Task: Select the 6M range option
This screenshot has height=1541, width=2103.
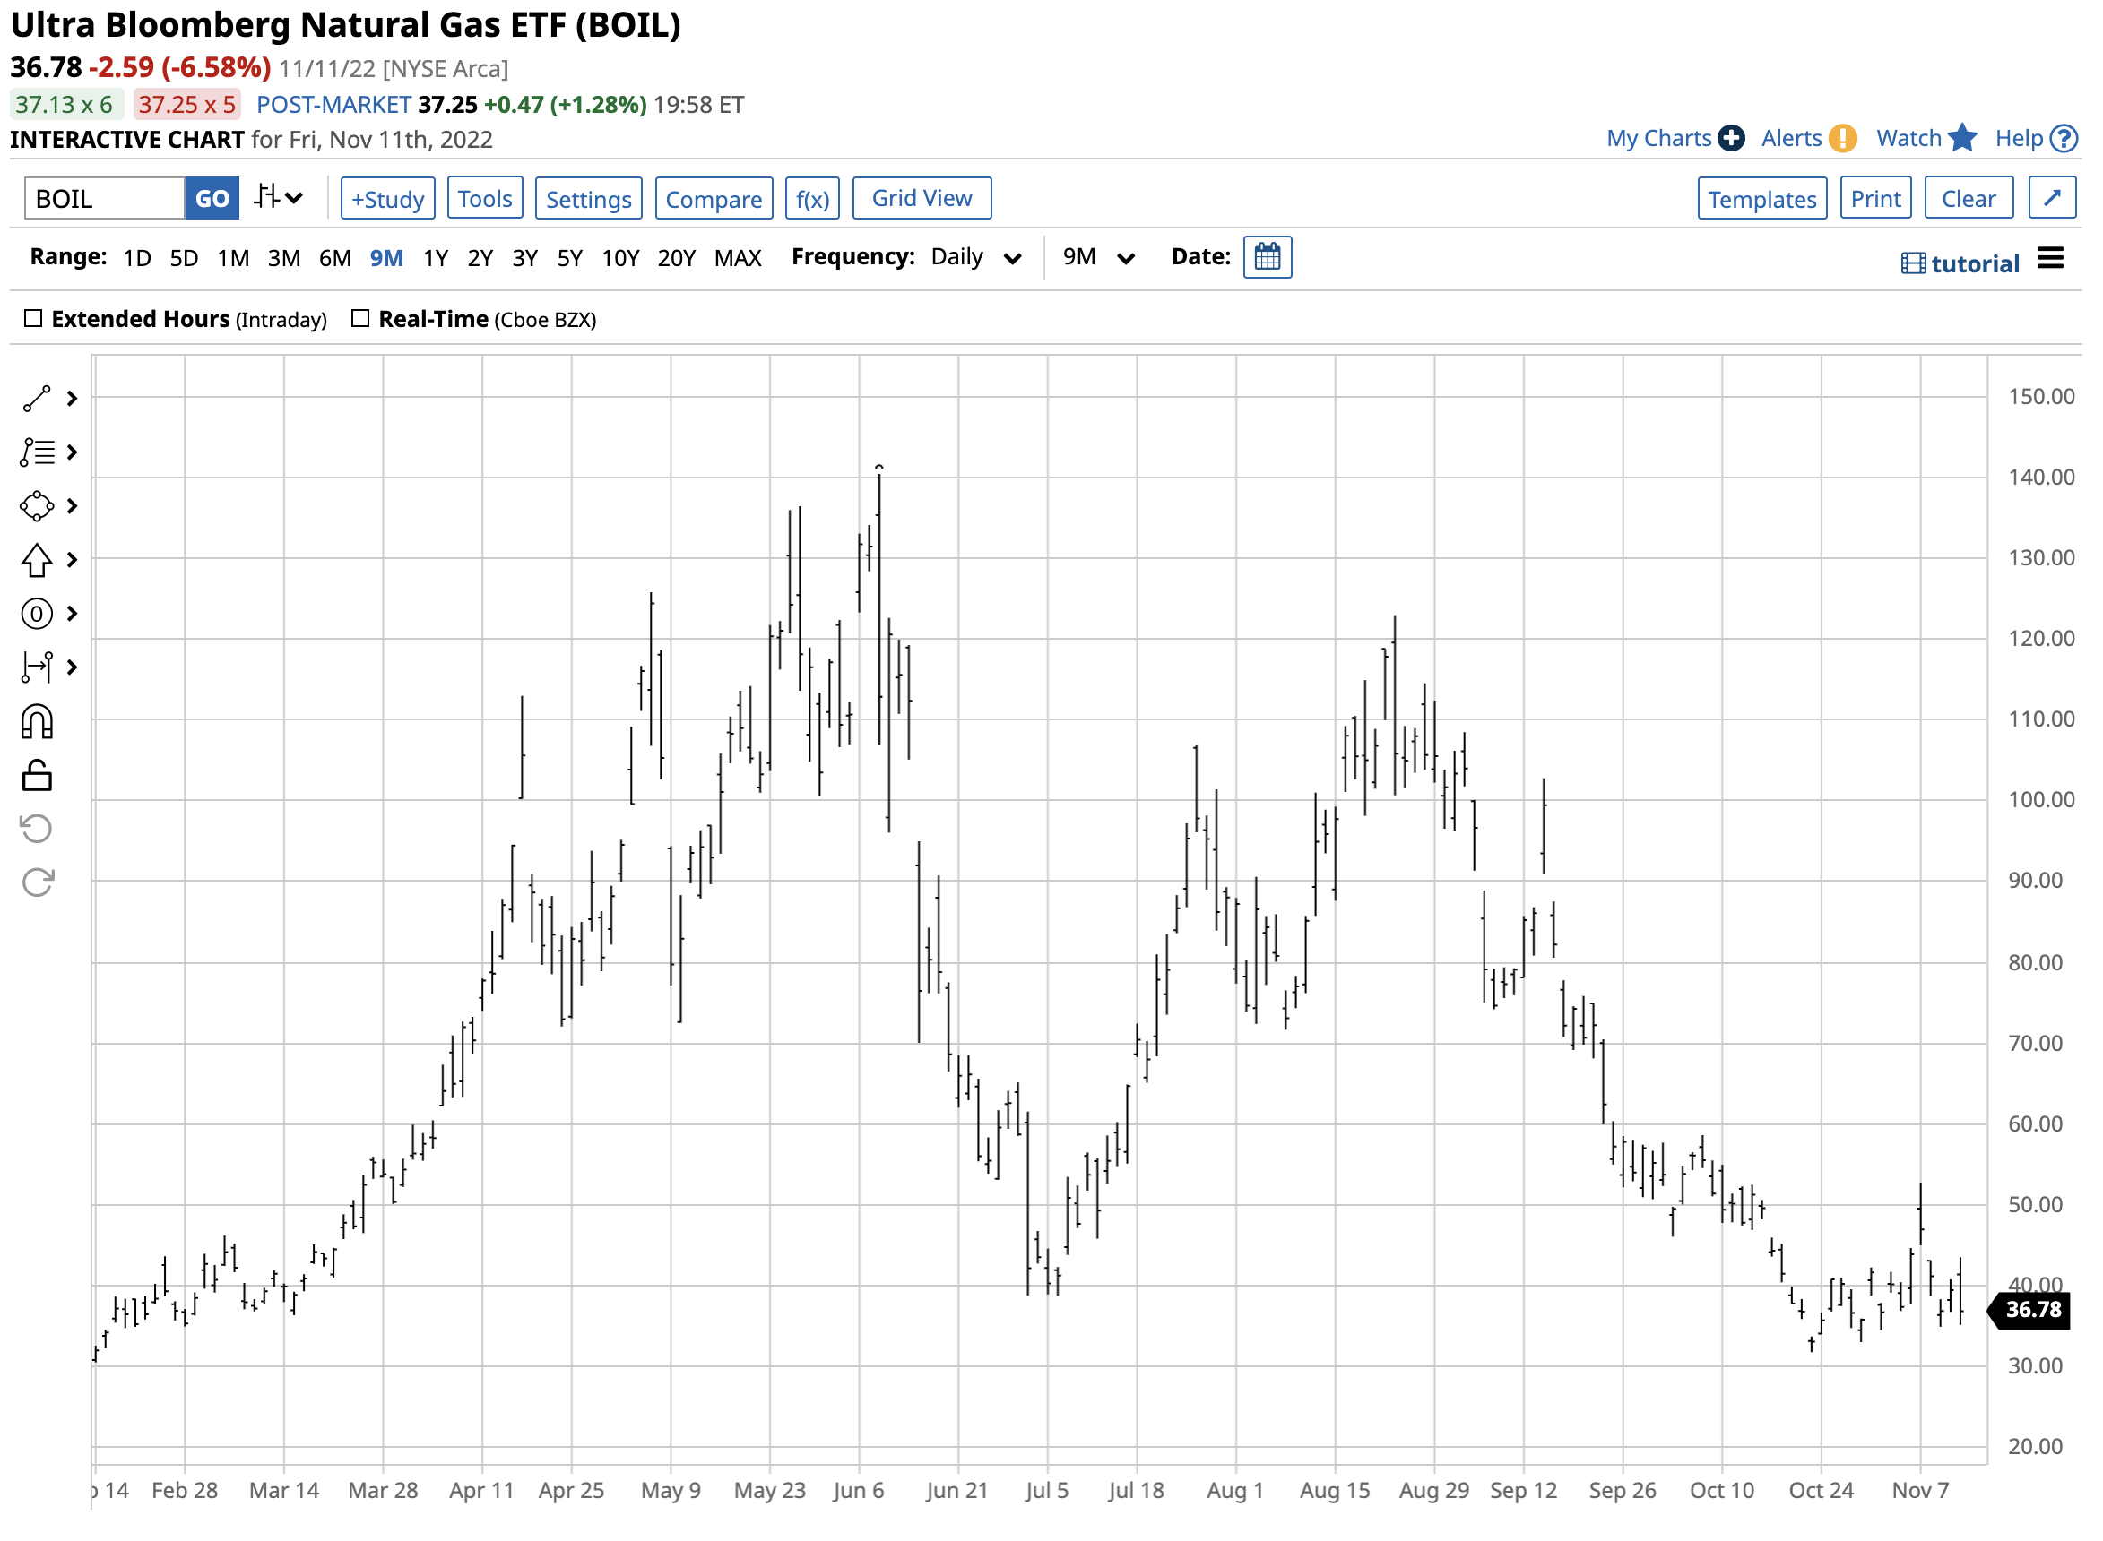Action: [x=335, y=258]
